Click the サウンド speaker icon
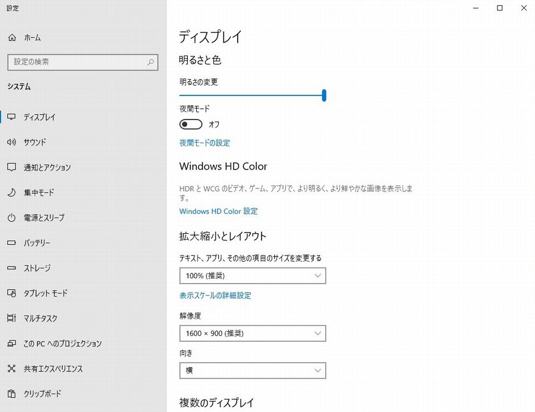This screenshot has height=412, width=535. [x=11, y=142]
